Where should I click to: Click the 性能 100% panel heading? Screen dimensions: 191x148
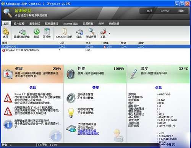101,69
